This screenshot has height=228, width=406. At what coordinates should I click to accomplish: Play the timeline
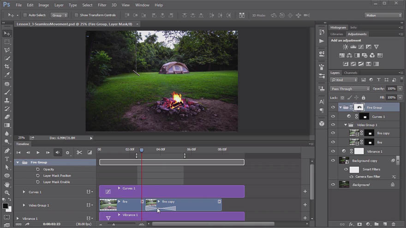(x=38, y=152)
